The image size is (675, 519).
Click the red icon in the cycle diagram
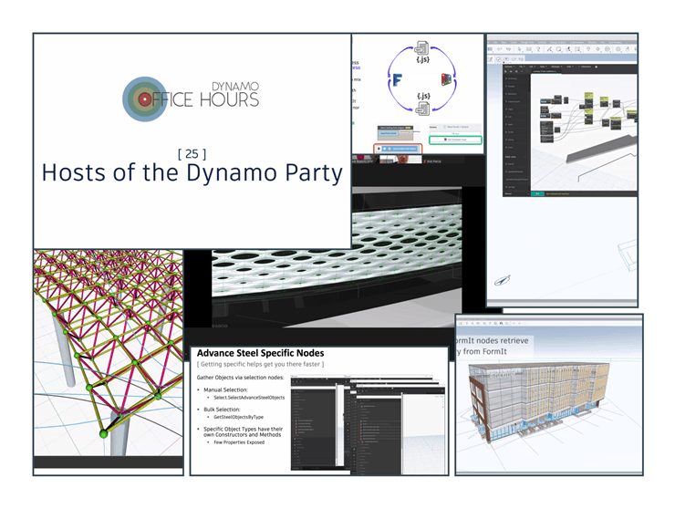click(x=446, y=80)
